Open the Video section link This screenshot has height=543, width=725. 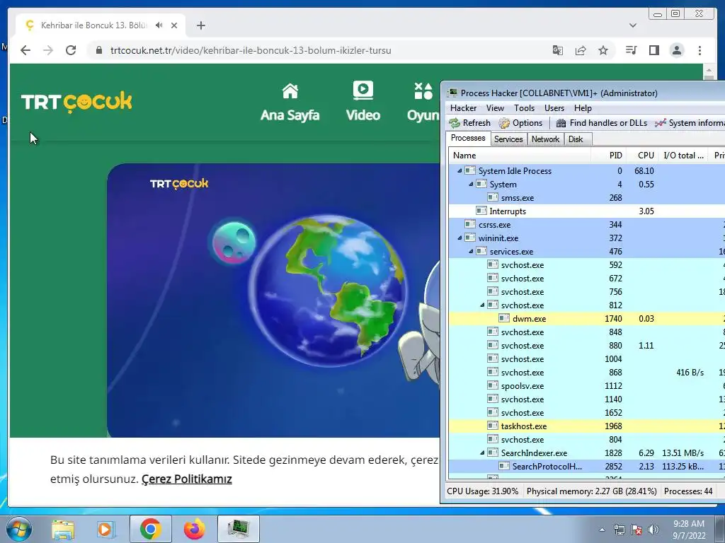pyautogui.click(x=363, y=102)
